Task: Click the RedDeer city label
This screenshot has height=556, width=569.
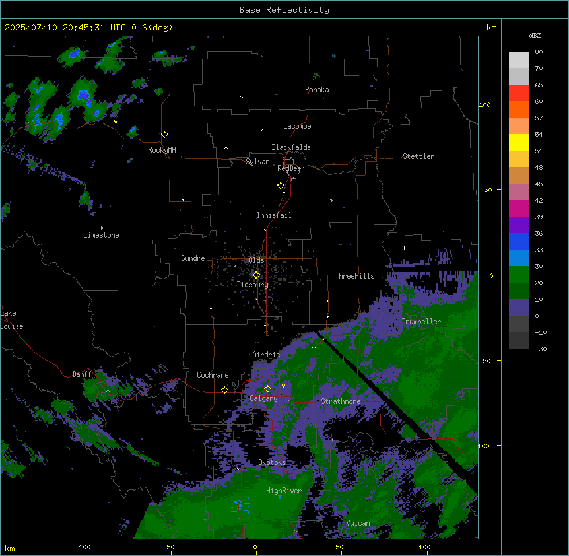Action: pyautogui.click(x=290, y=168)
